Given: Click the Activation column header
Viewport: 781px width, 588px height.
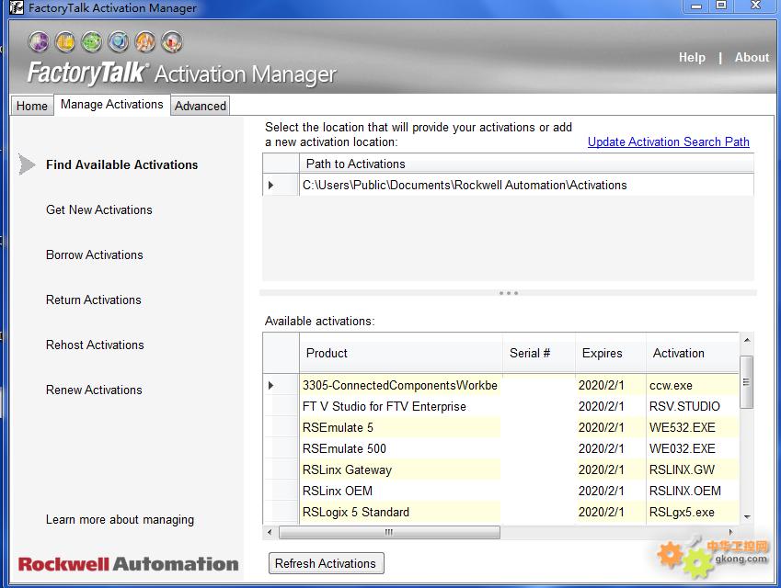Looking at the screenshot, I should coord(693,353).
